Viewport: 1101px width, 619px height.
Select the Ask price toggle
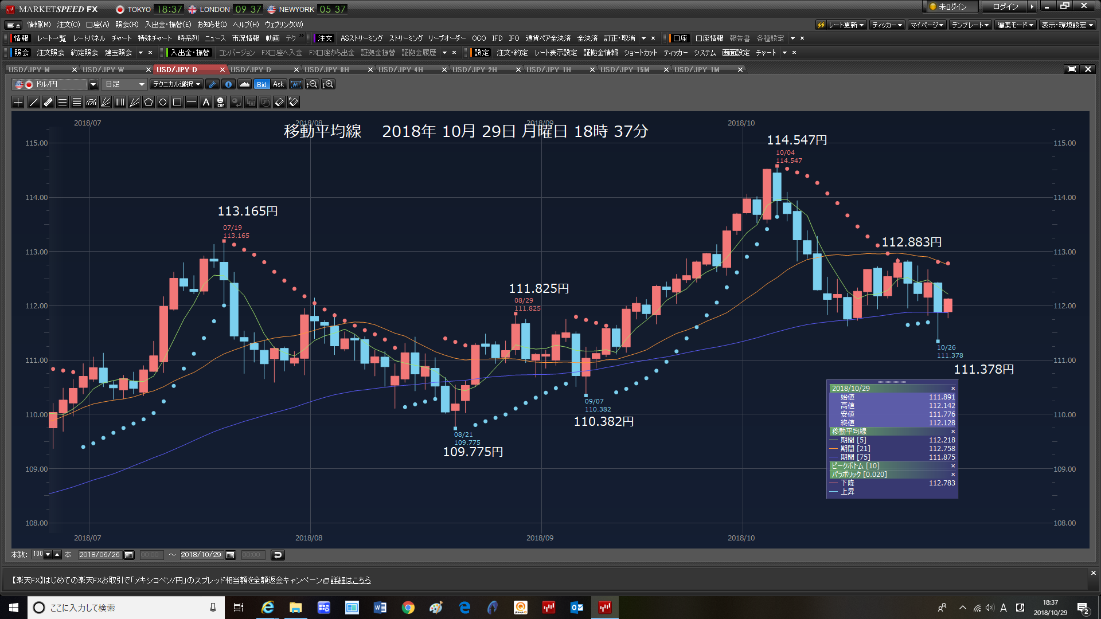(x=278, y=84)
